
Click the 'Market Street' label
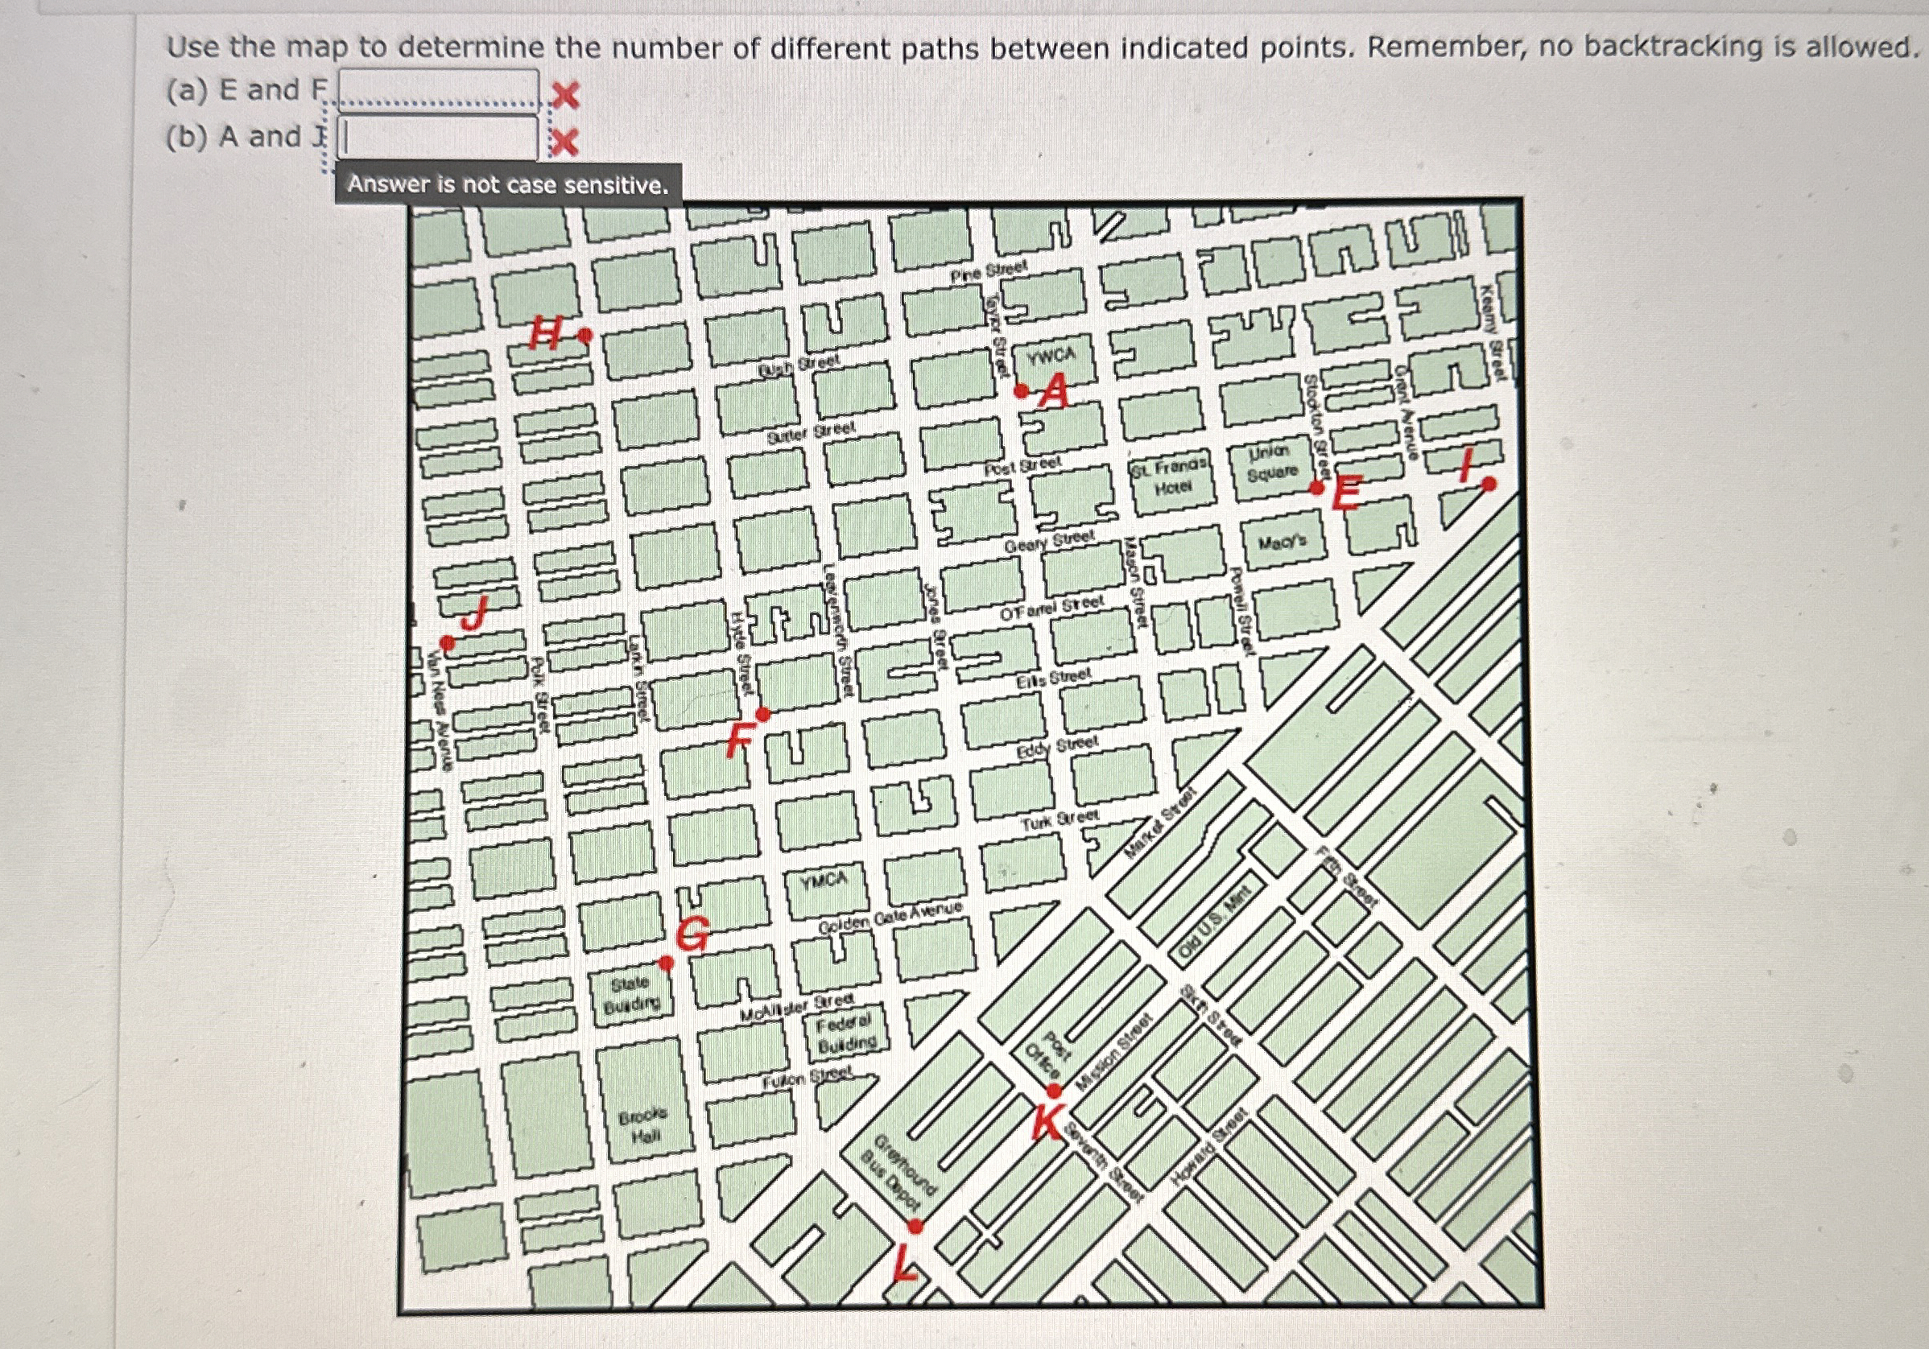(1160, 824)
